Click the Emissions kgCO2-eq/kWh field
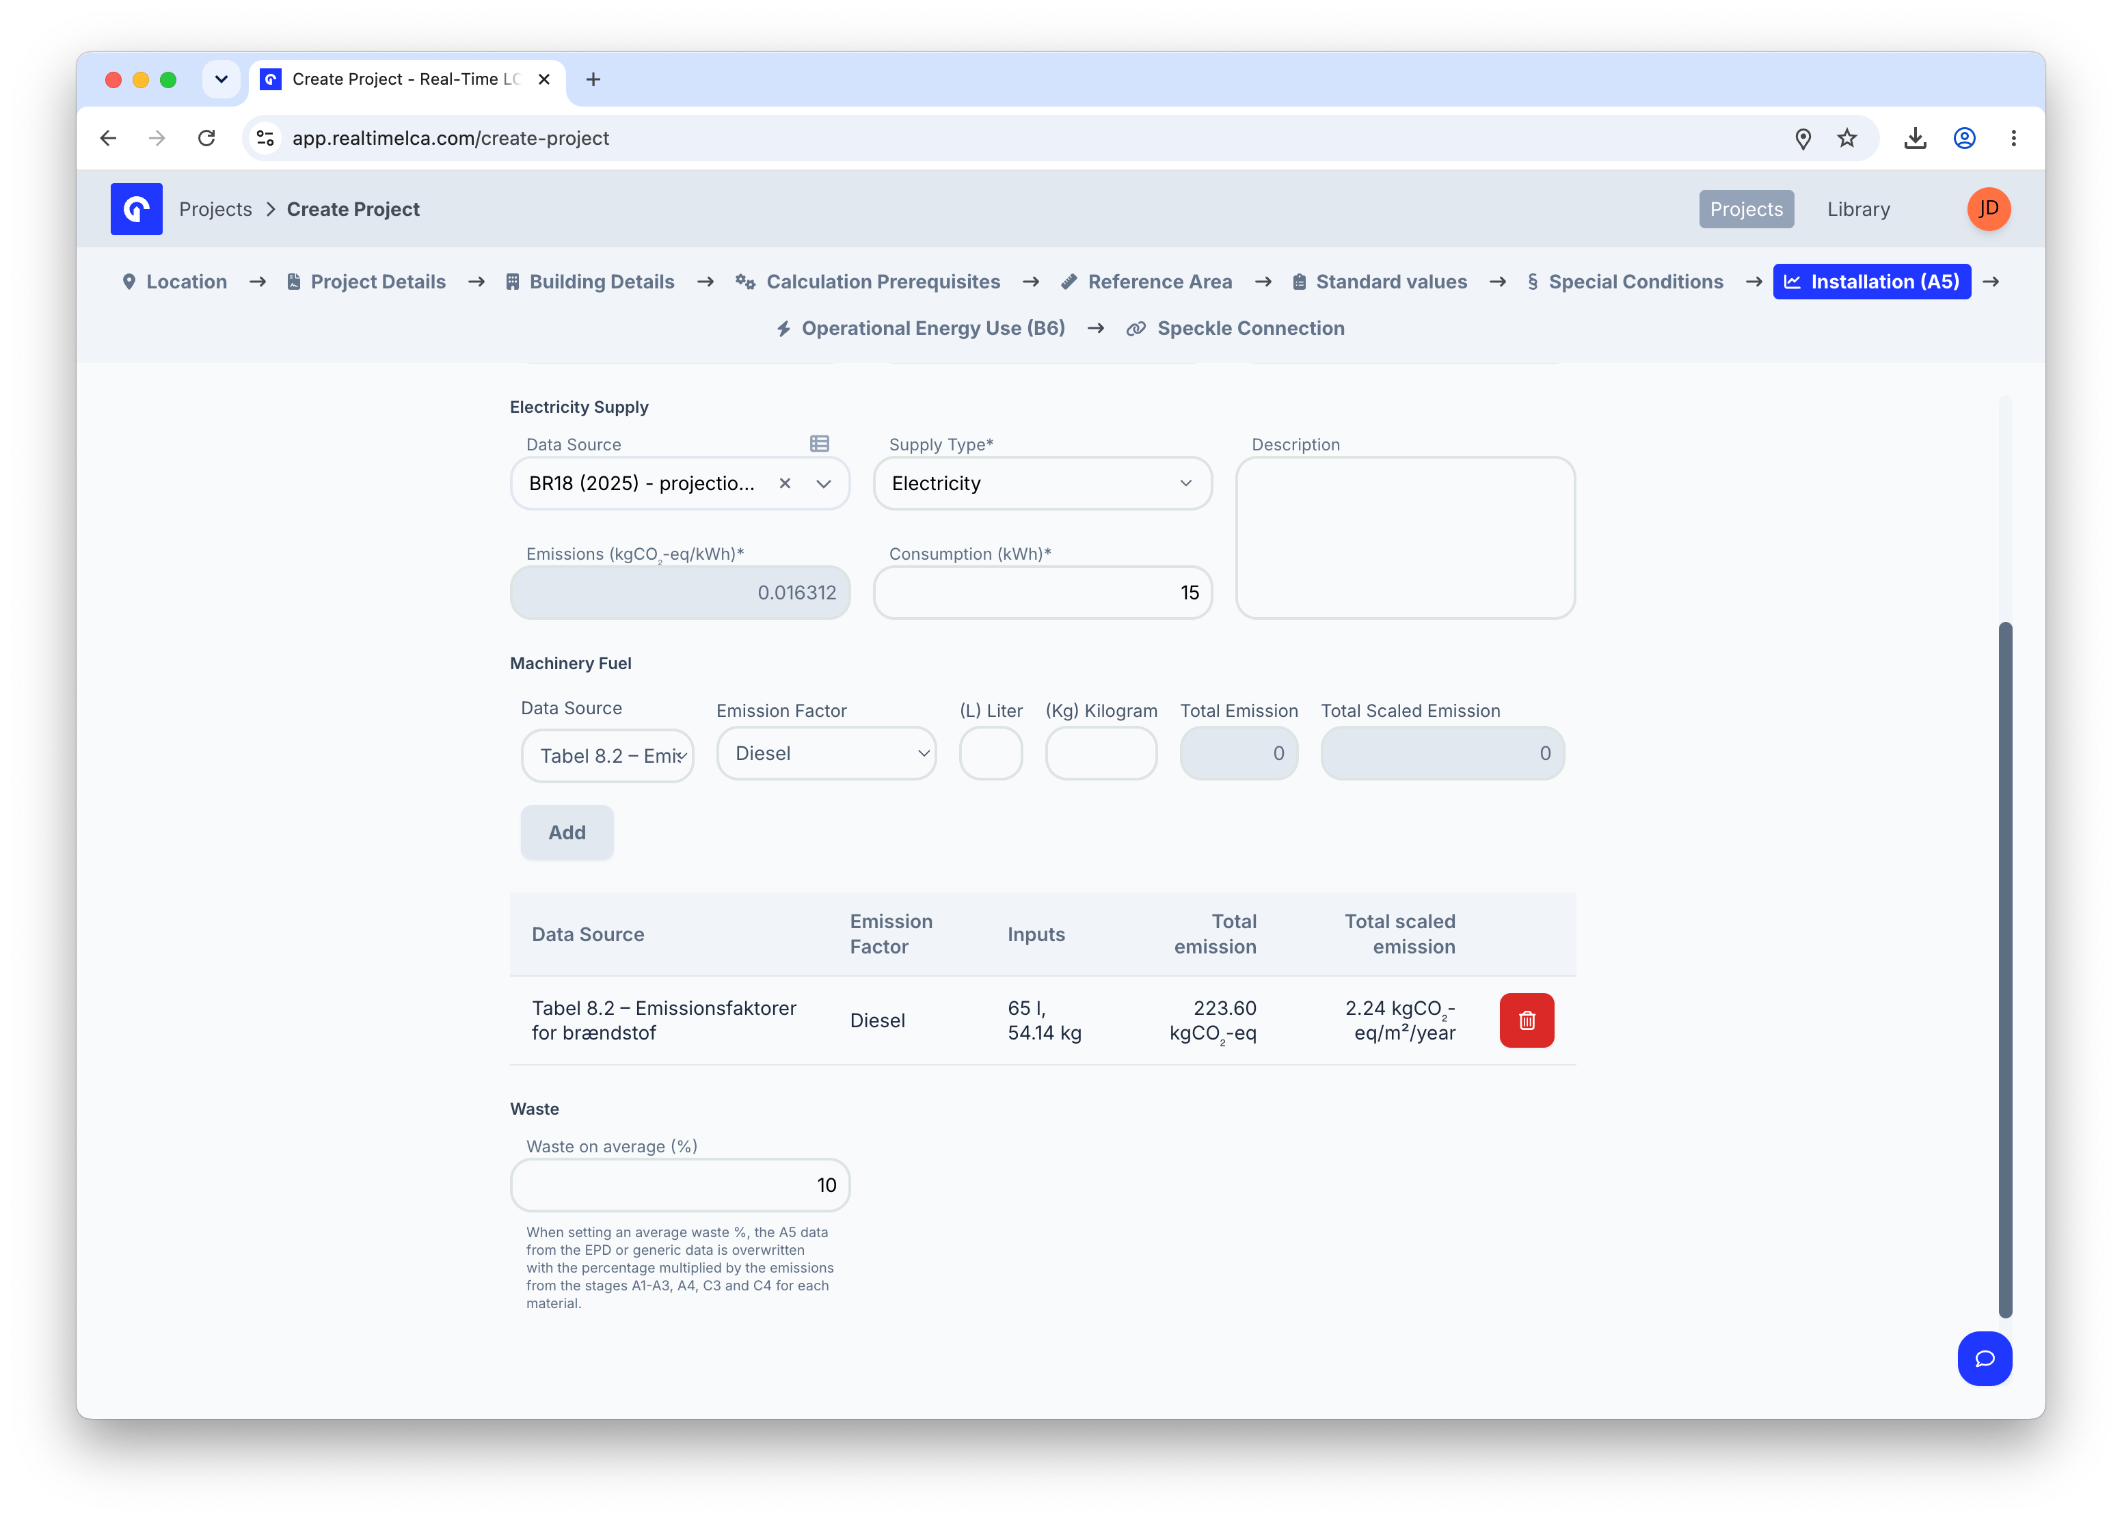Viewport: 2122px width, 1520px height. (x=680, y=592)
